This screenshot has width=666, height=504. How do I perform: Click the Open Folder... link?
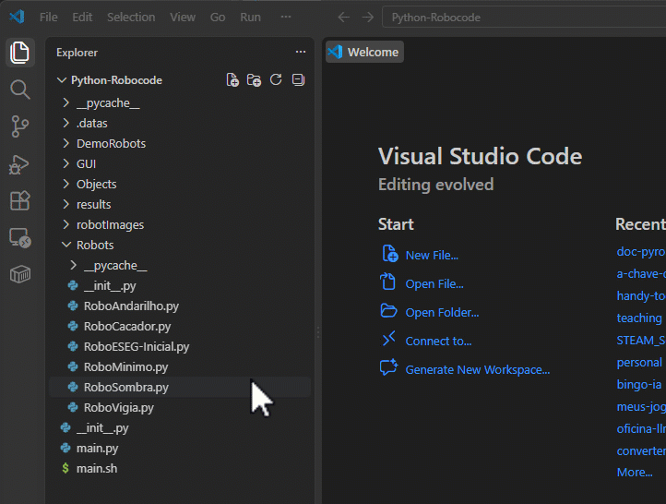click(x=442, y=312)
